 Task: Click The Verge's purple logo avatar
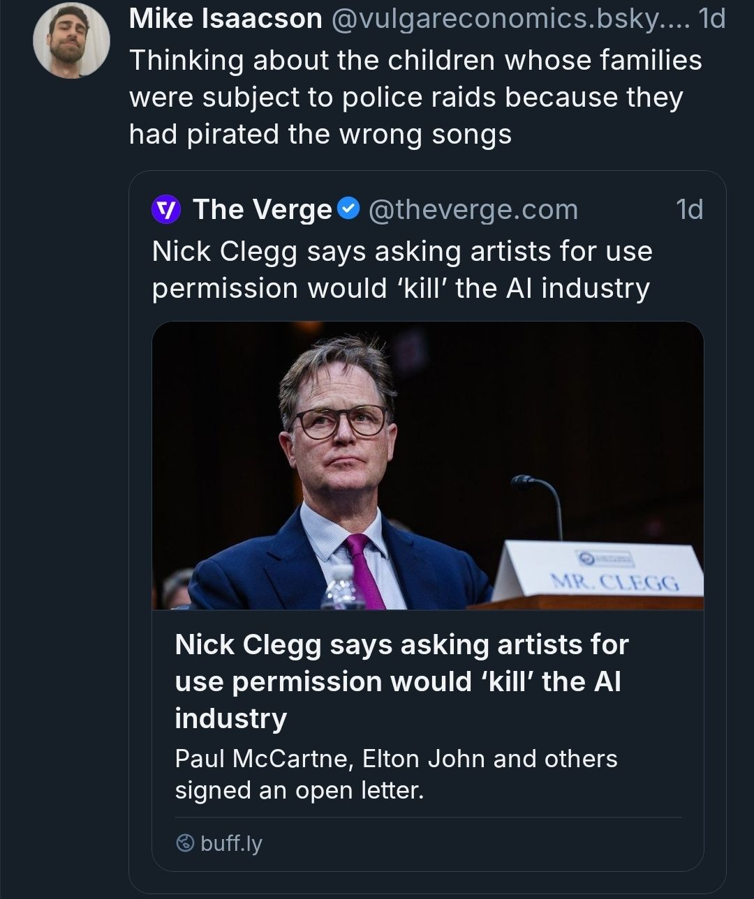[x=166, y=209]
